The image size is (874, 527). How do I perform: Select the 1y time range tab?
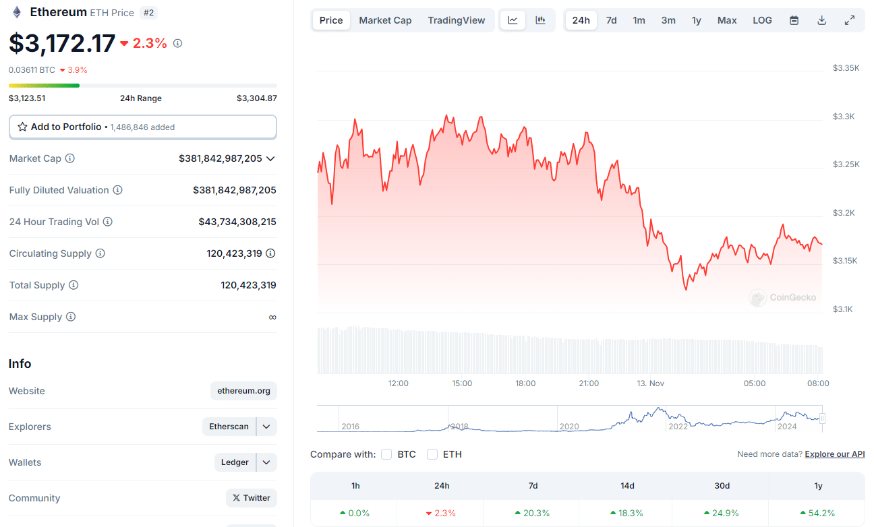[697, 20]
